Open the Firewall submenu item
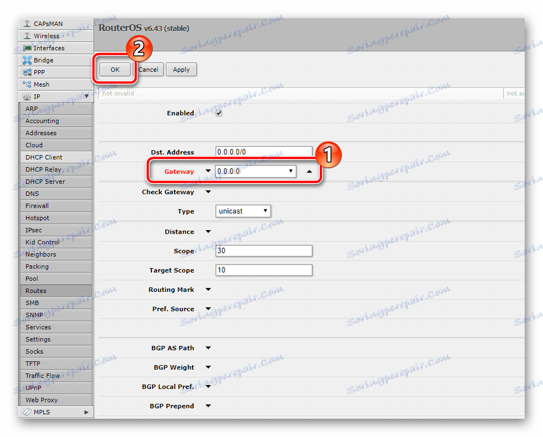This screenshot has width=543, height=437. [x=57, y=206]
